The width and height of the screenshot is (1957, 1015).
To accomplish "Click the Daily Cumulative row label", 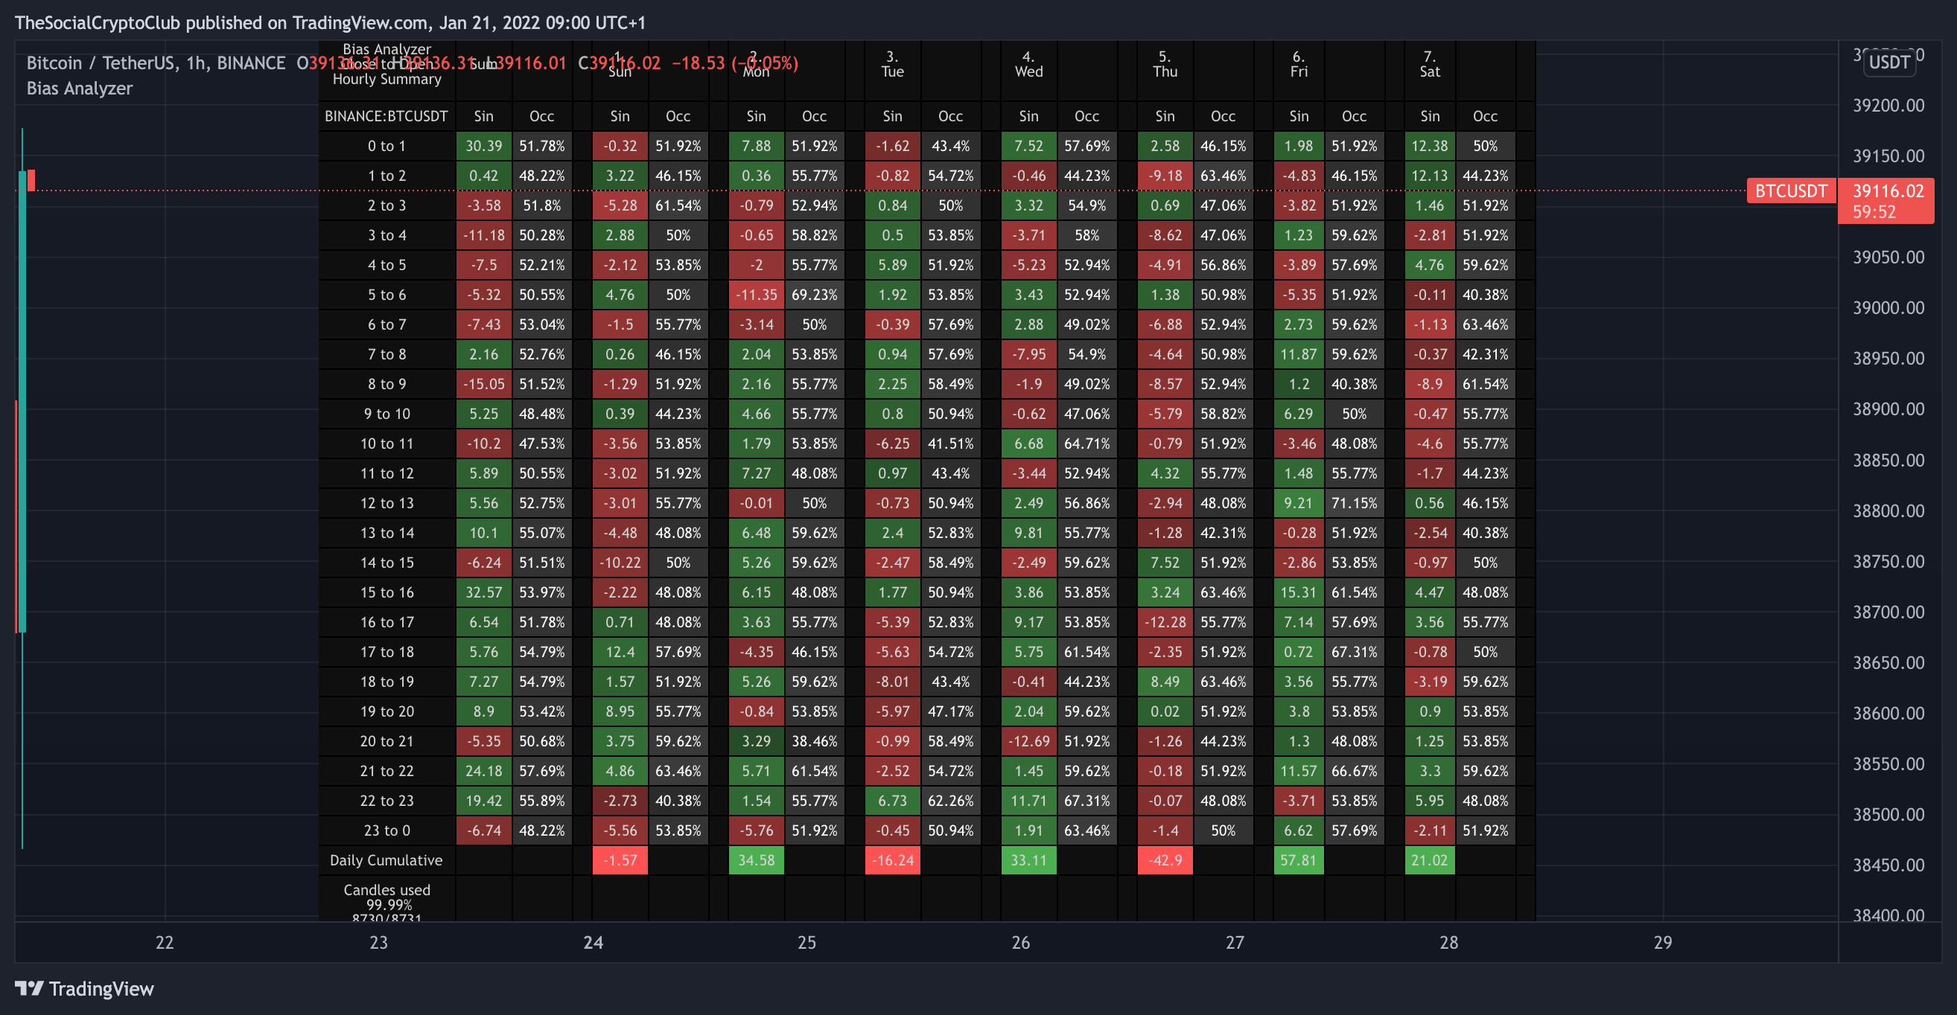I will pos(386,860).
